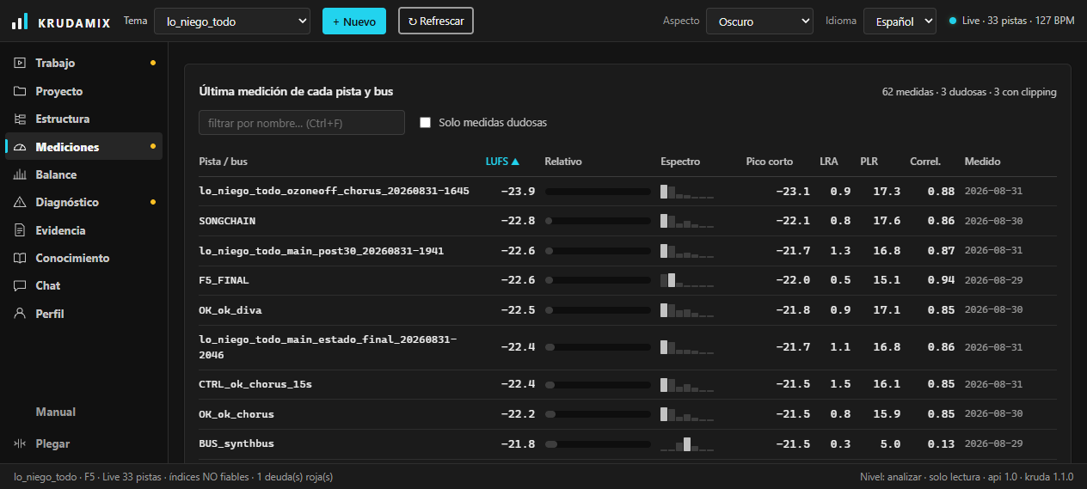This screenshot has width=1087, height=489.
Task: Click the Trabajo sidebar icon
Action: pos(20,64)
